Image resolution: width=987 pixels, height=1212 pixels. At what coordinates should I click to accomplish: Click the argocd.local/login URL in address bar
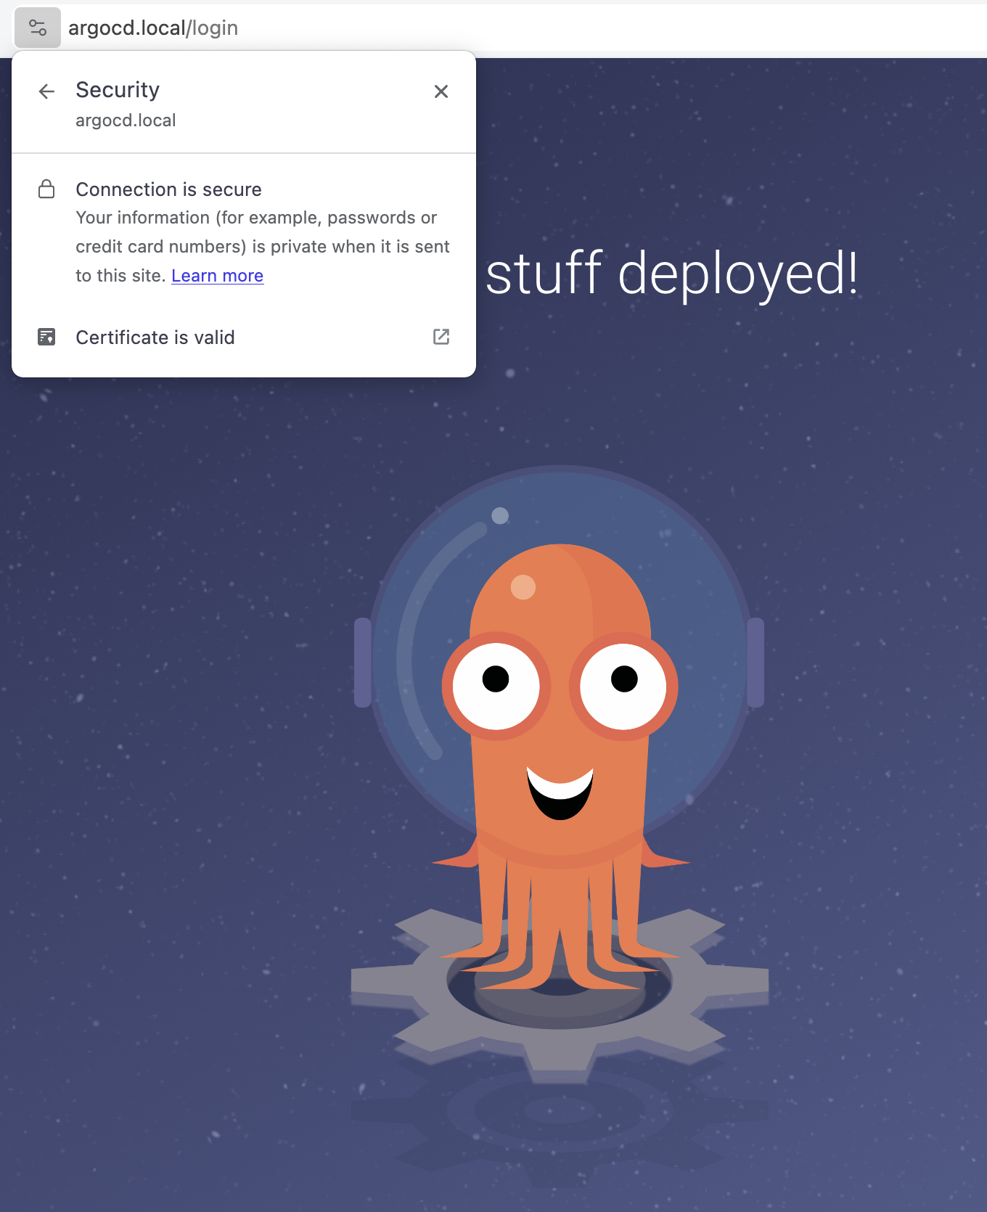click(153, 28)
